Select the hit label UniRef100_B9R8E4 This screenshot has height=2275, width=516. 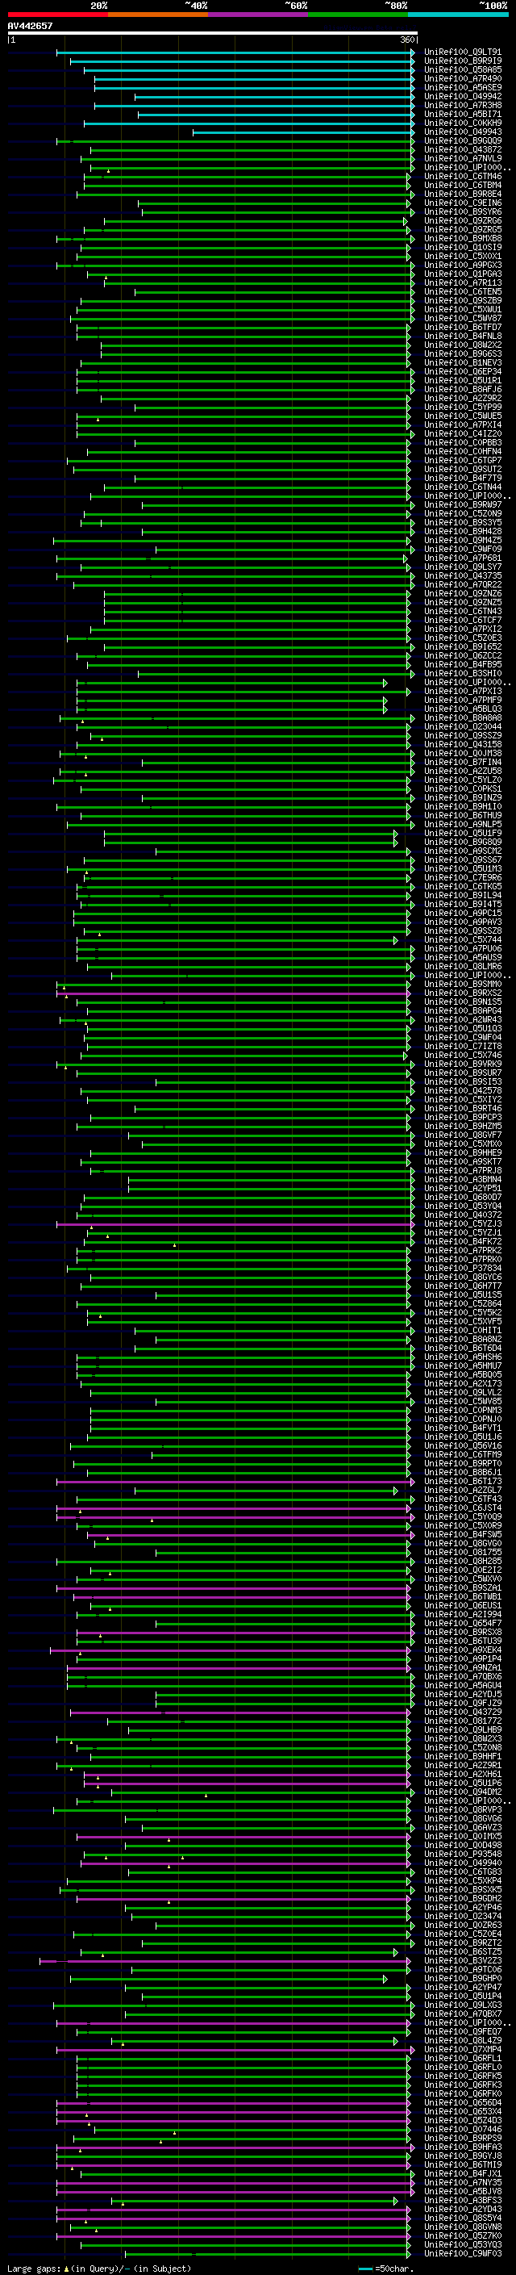462,194
